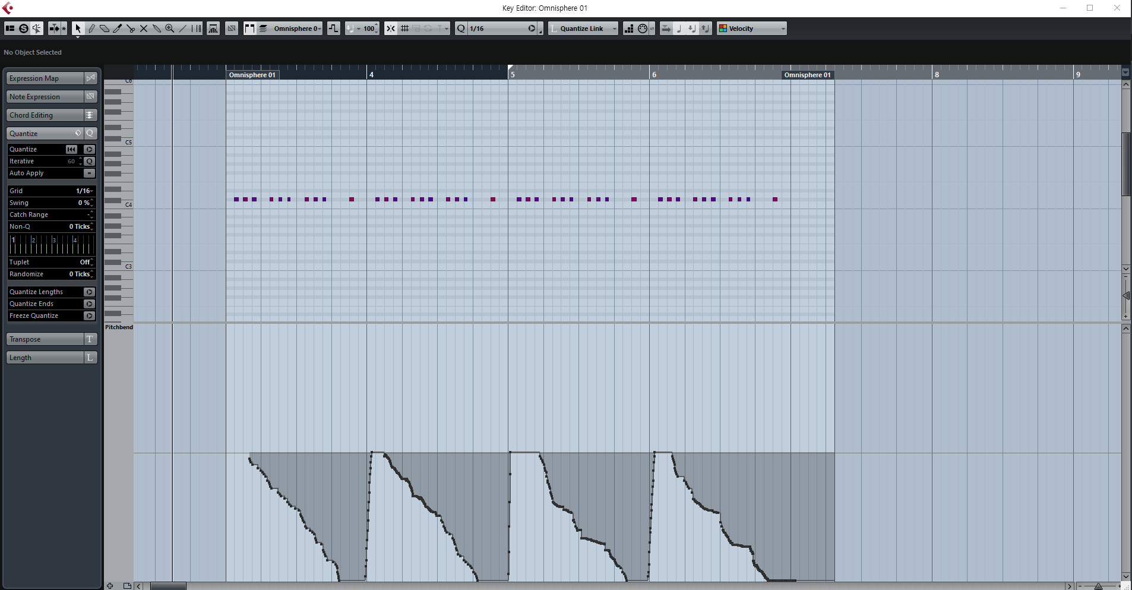Toggle MIDI Input connector icon
Viewport: 1132px width, 590px height.
(x=643, y=29)
